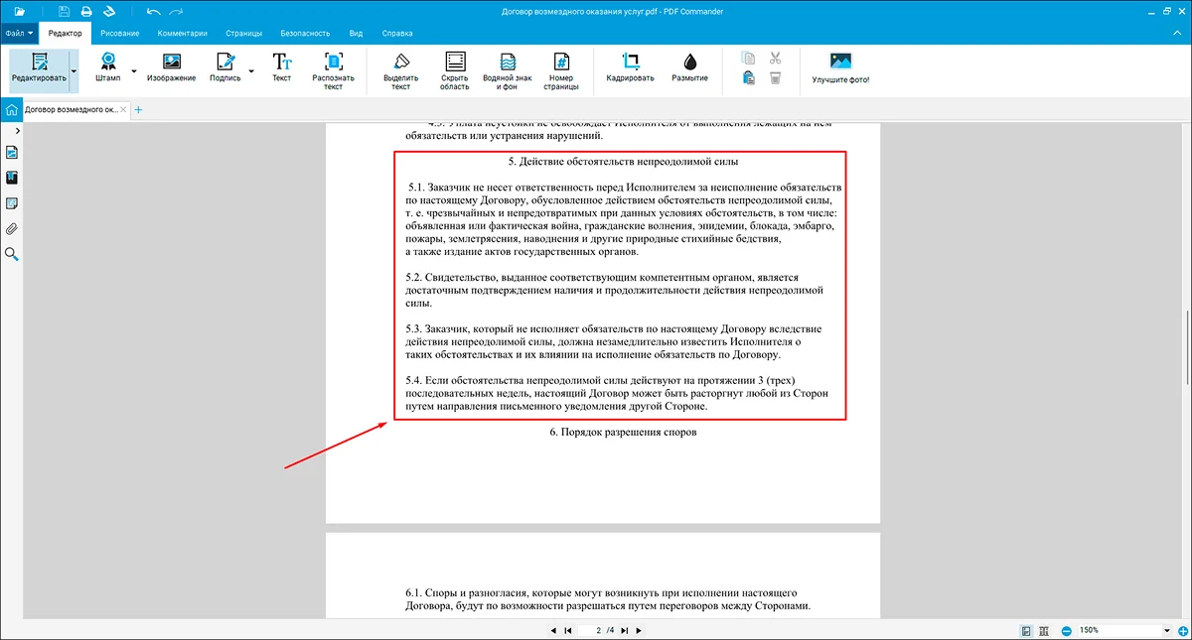Add a stamp with the Штамп tool

[x=107, y=68]
